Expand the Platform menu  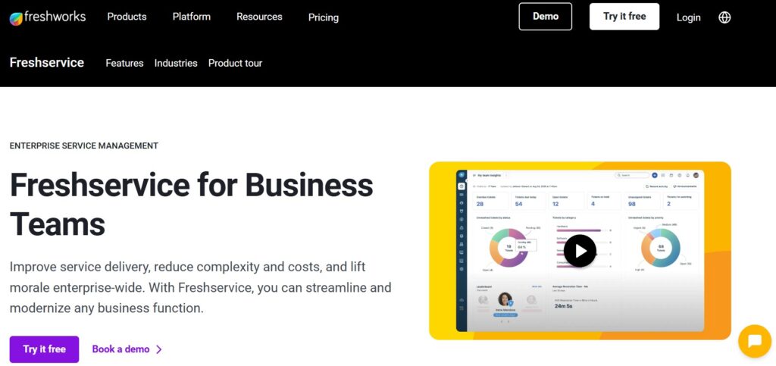192,17
